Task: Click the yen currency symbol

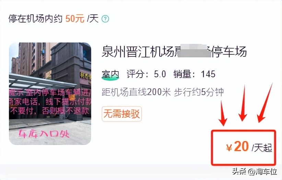Action: (229, 148)
